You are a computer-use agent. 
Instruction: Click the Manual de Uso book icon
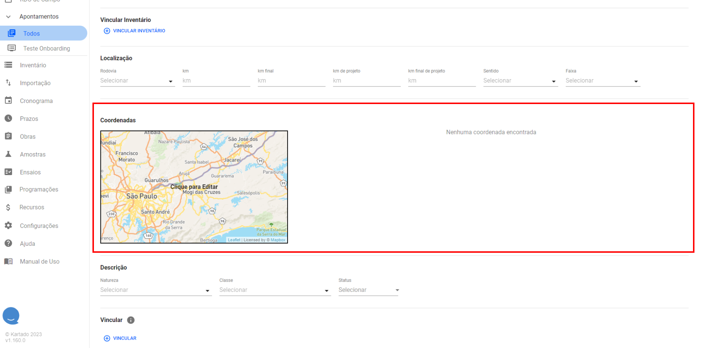(8, 262)
